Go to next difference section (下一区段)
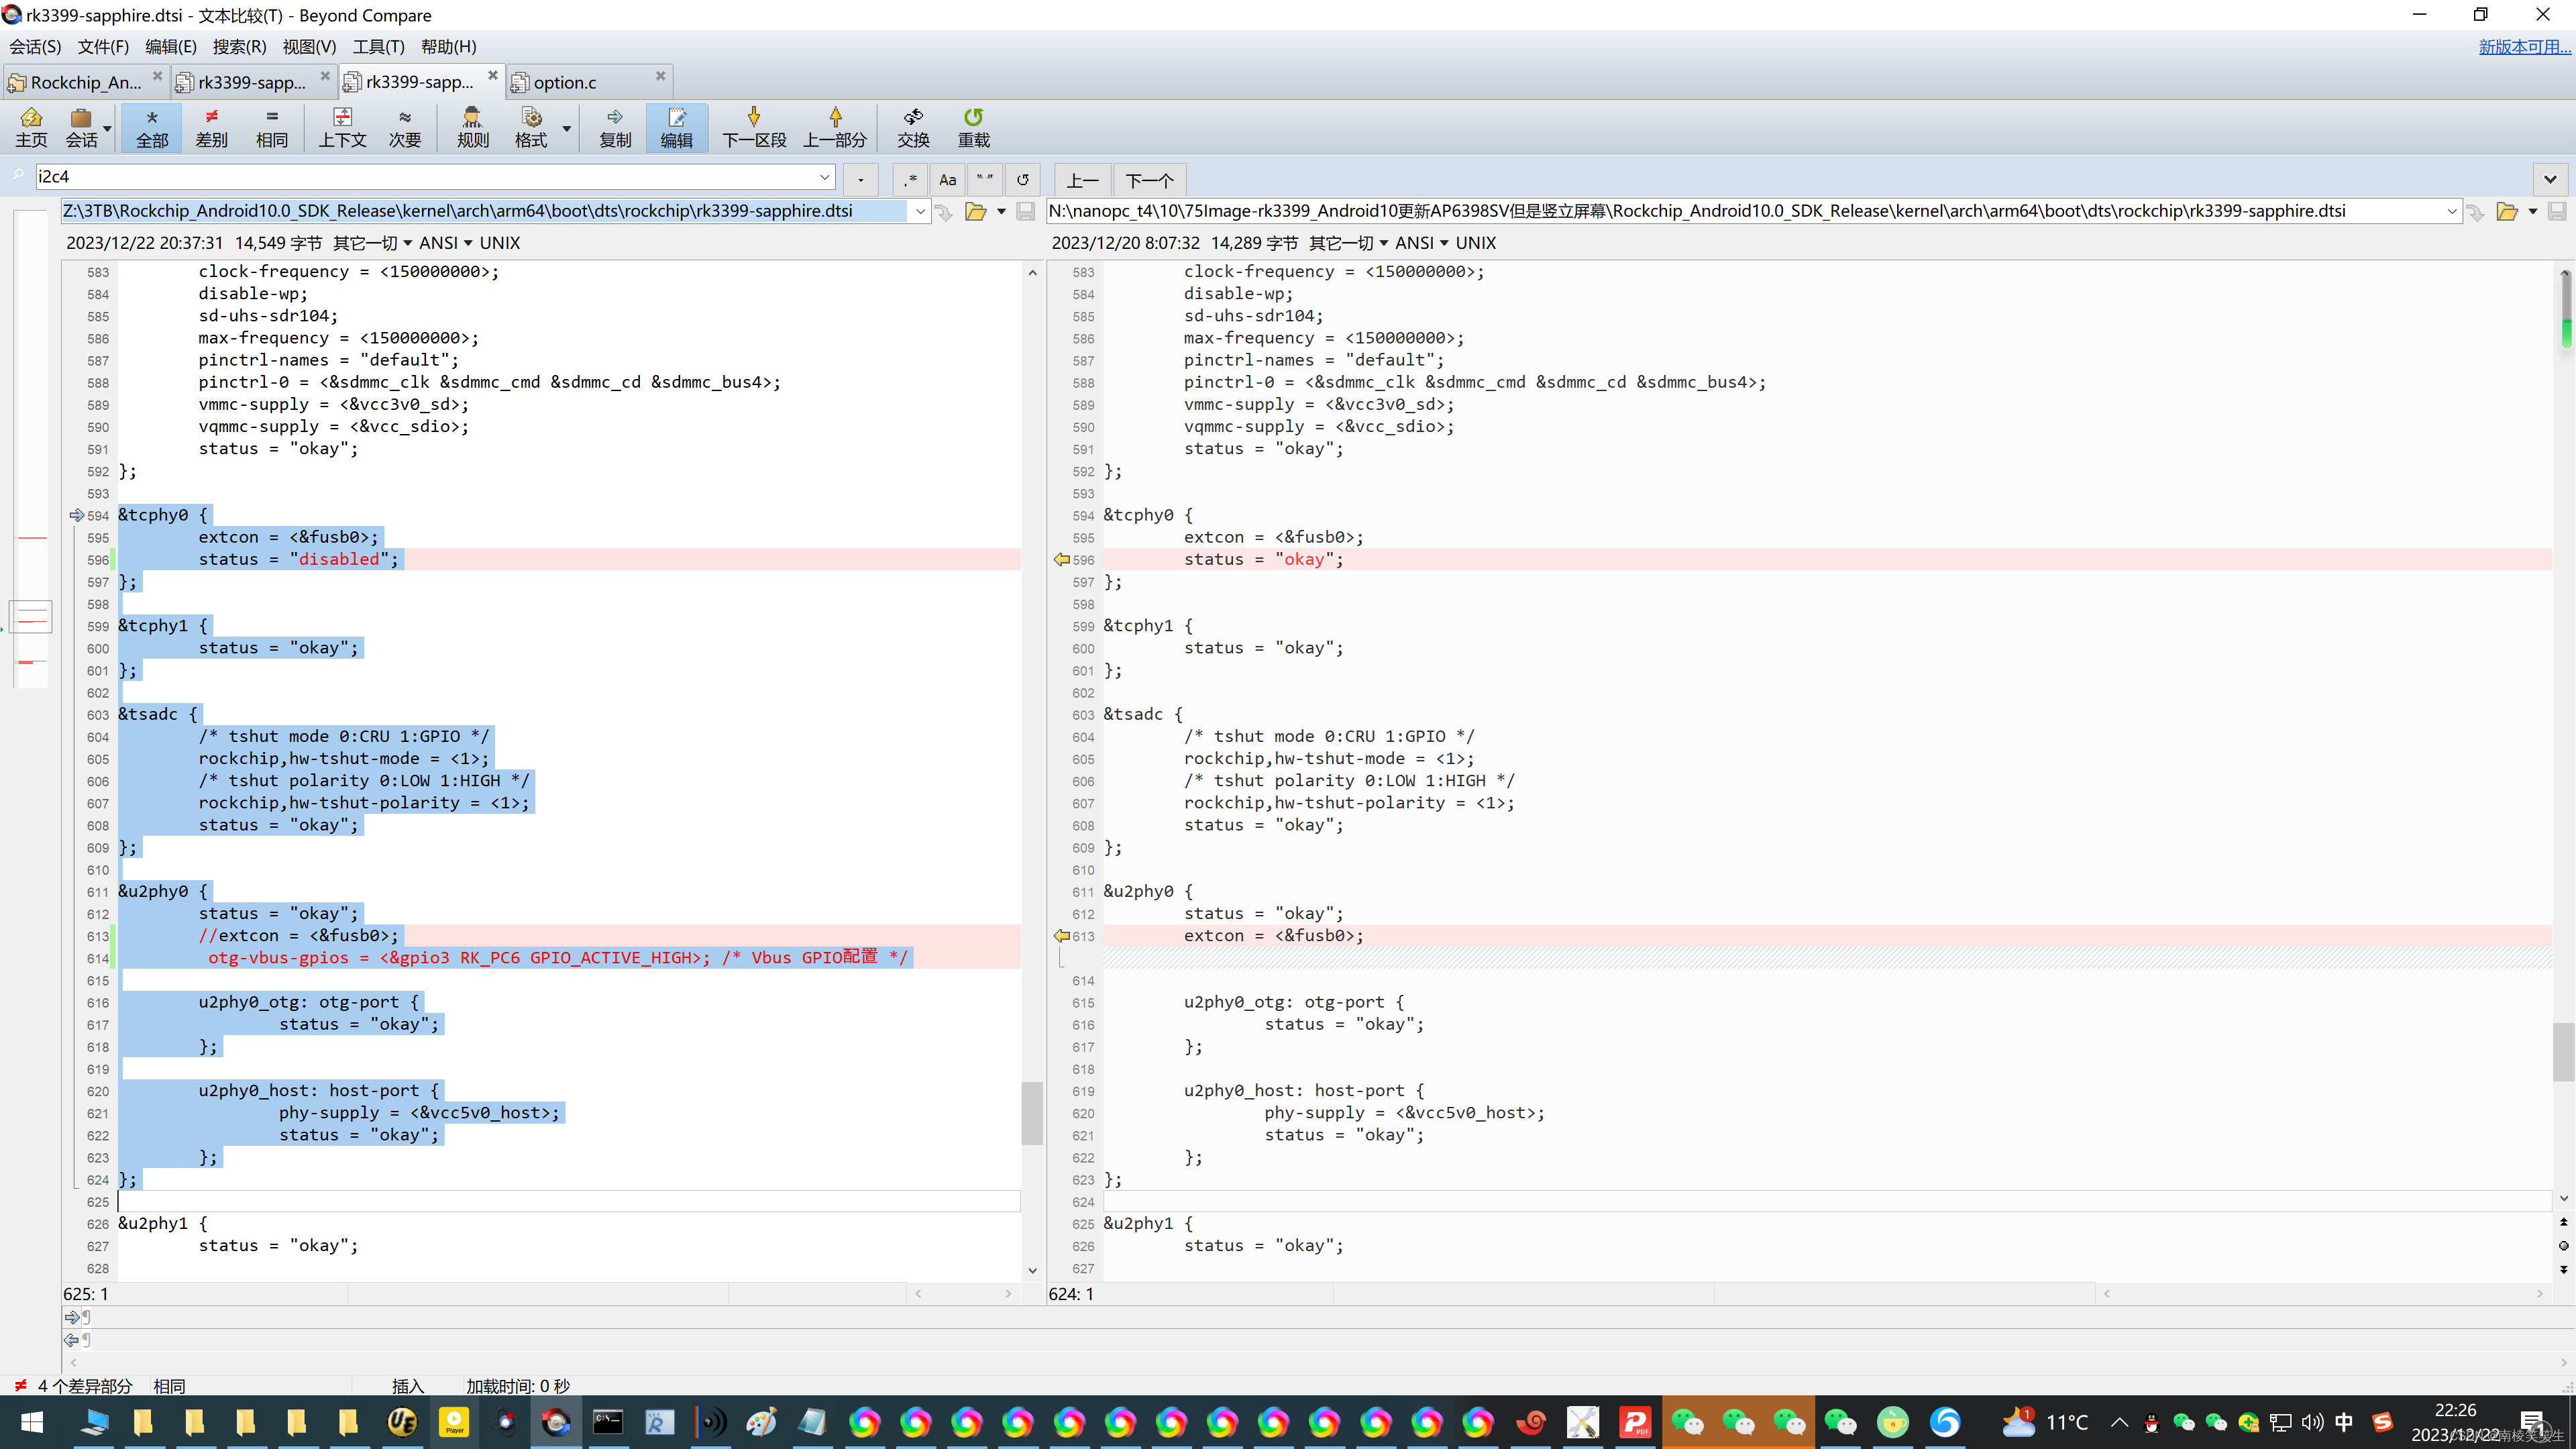2576x1449 pixels. coord(754,127)
